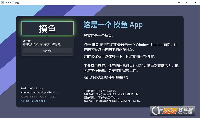
Task: Minimize the WinUI 摸鱼 window
Action: coord(179,3)
